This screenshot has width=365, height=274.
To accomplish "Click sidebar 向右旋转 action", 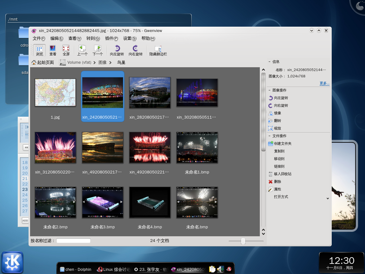I will coord(278,106).
